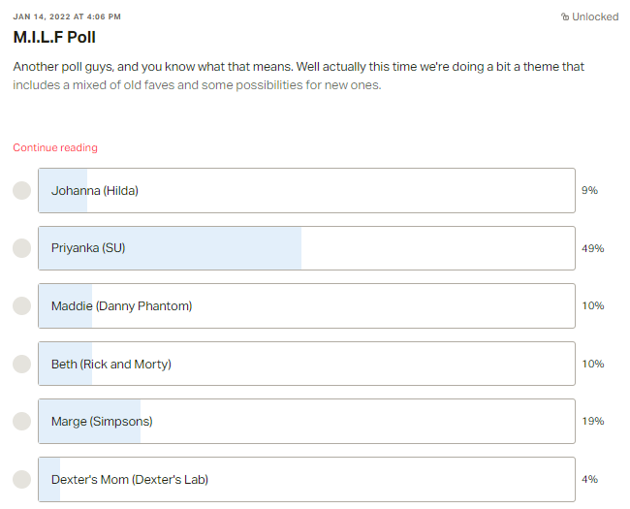Click the Johanna (Hilda) poll option bar
630x509 pixels.
pos(306,191)
